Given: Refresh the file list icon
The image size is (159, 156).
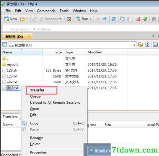Looking at the screenshot, I should click(147, 45).
